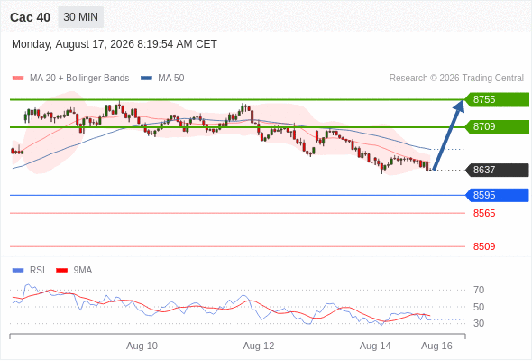This screenshot has height=361, width=532.
Task: Click the 8565 red support label
Action: 484,213
